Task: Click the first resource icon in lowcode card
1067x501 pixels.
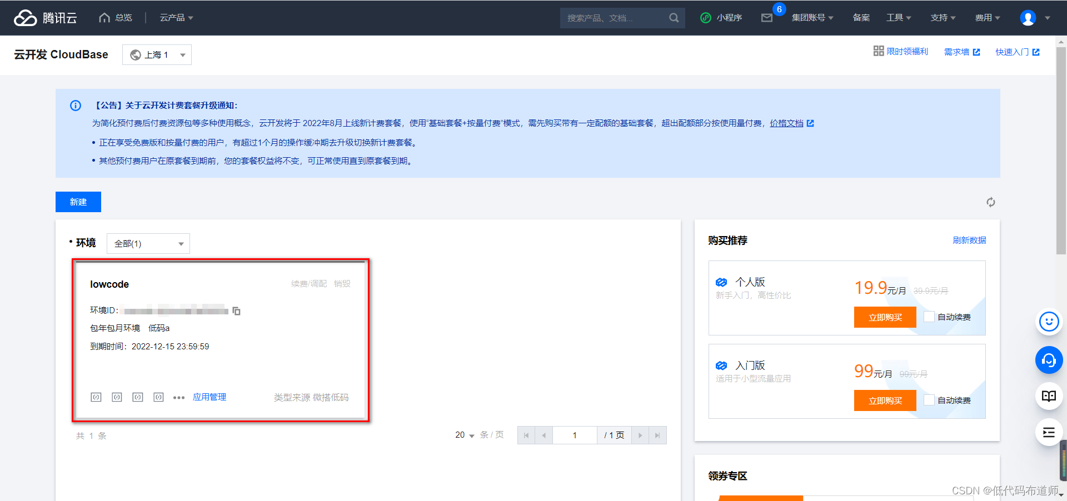Action: click(96, 397)
